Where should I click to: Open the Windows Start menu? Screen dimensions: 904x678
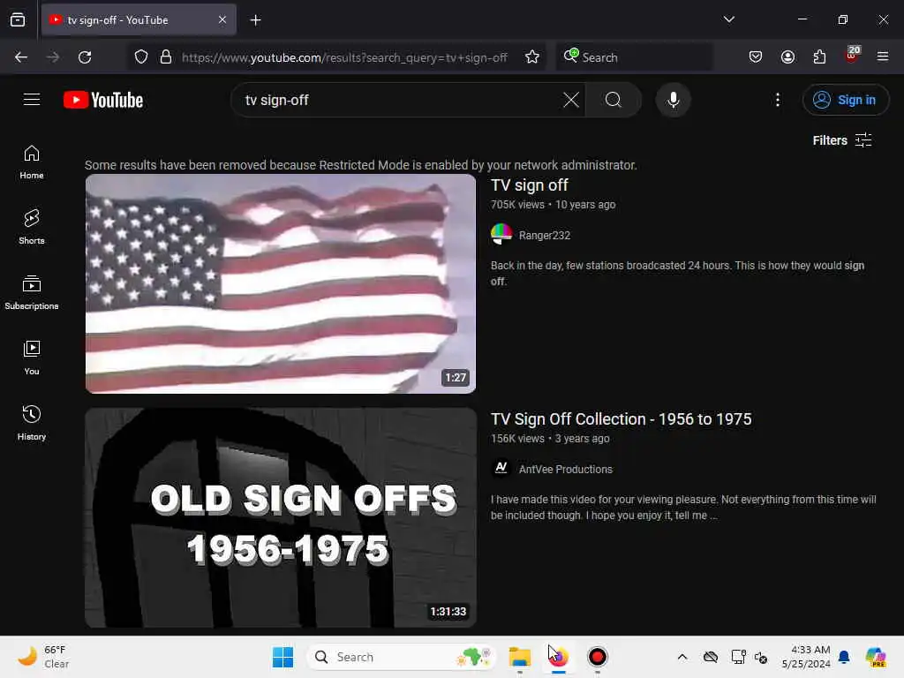pos(282,657)
